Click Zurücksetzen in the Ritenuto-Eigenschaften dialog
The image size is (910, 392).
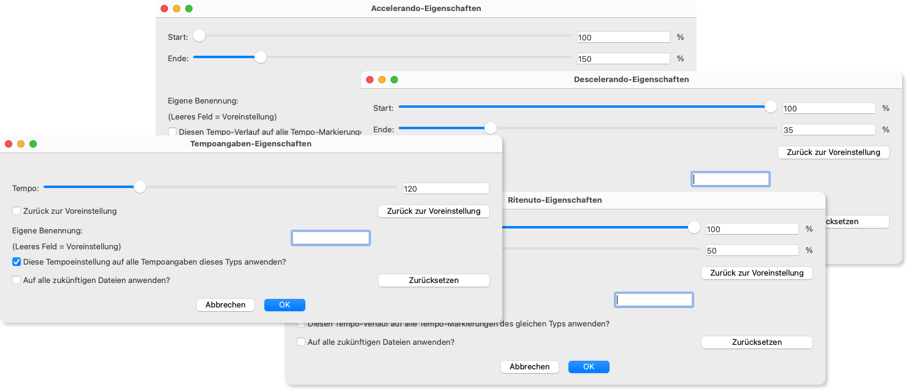[756, 342]
